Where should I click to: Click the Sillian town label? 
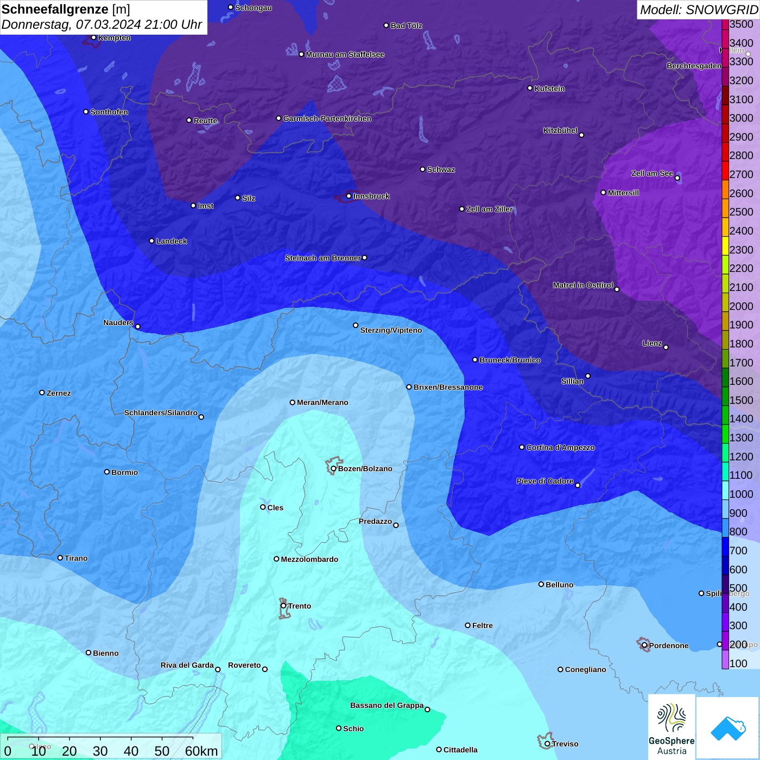click(572, 381)
